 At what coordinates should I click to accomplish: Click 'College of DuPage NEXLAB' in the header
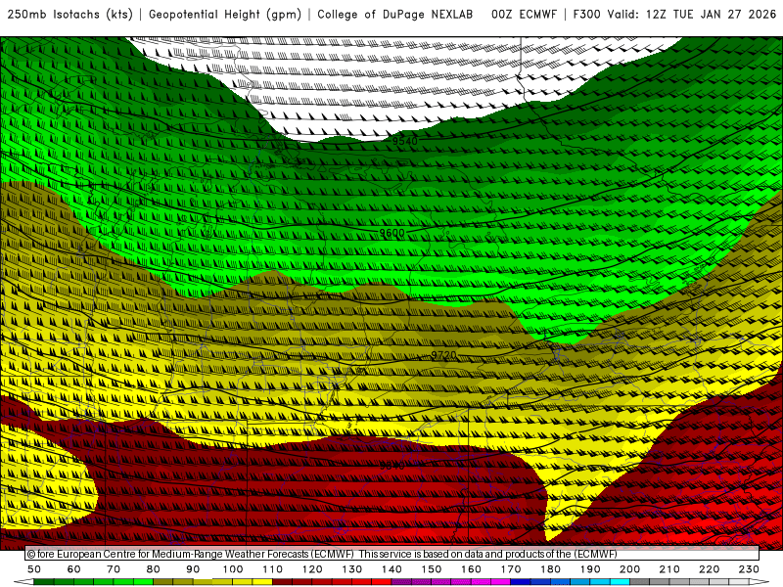(x=395, y=14)
